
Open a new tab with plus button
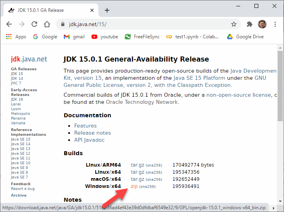(107, 10)
